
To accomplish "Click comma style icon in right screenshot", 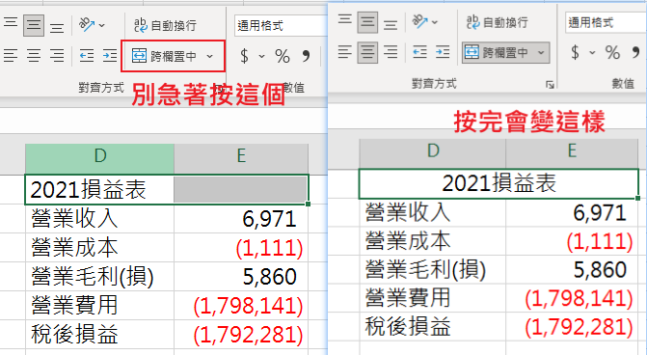I will [x=635, y=52].
